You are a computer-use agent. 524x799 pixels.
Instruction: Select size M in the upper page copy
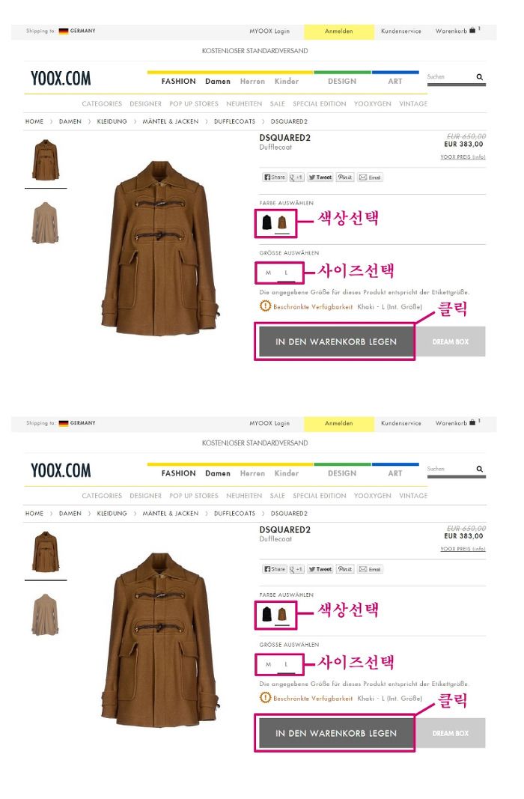(269, 273)
